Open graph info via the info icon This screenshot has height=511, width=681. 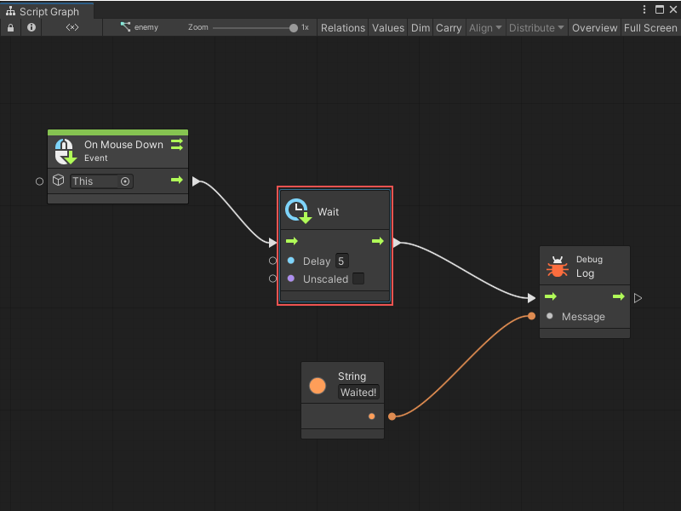point(31,27)
